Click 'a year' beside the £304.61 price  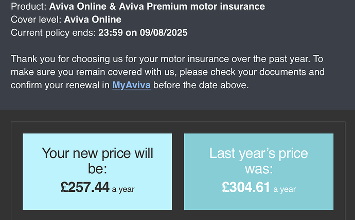(285, 189)
